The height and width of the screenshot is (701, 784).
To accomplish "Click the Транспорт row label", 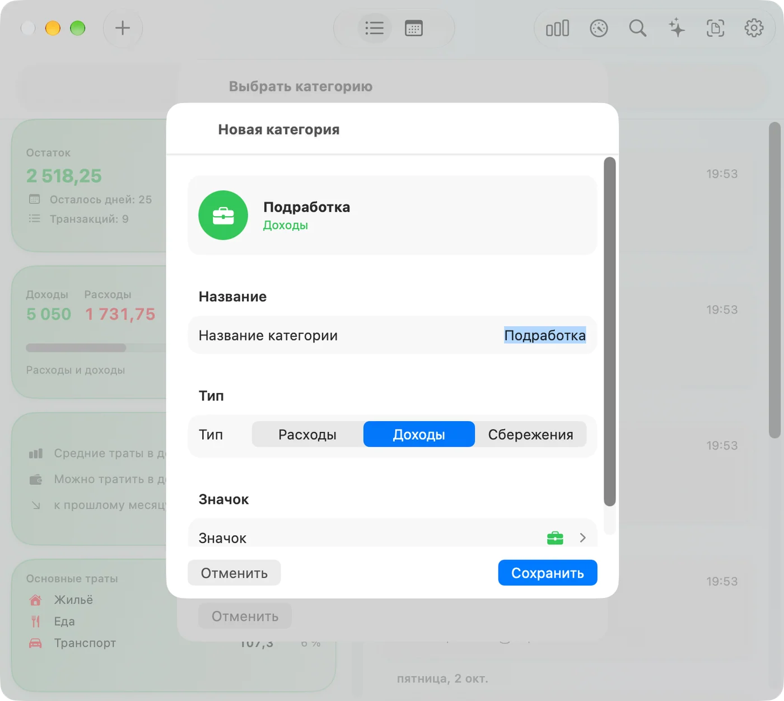I will pyautogui.click(x=85, y=643).
